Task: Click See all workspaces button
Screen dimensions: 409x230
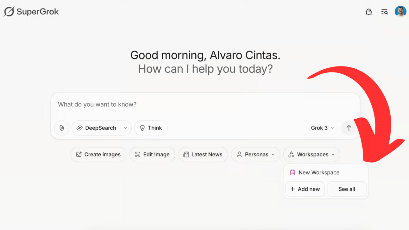Action: tap(347, 189)
